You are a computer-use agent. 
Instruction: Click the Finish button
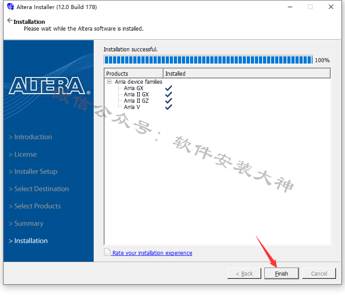coord(281,273)
